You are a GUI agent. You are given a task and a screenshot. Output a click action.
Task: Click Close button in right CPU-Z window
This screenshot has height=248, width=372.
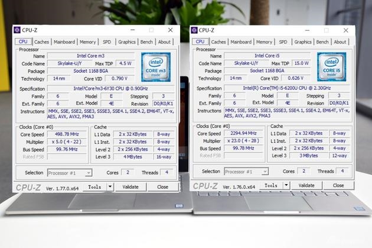pos(338,185)
